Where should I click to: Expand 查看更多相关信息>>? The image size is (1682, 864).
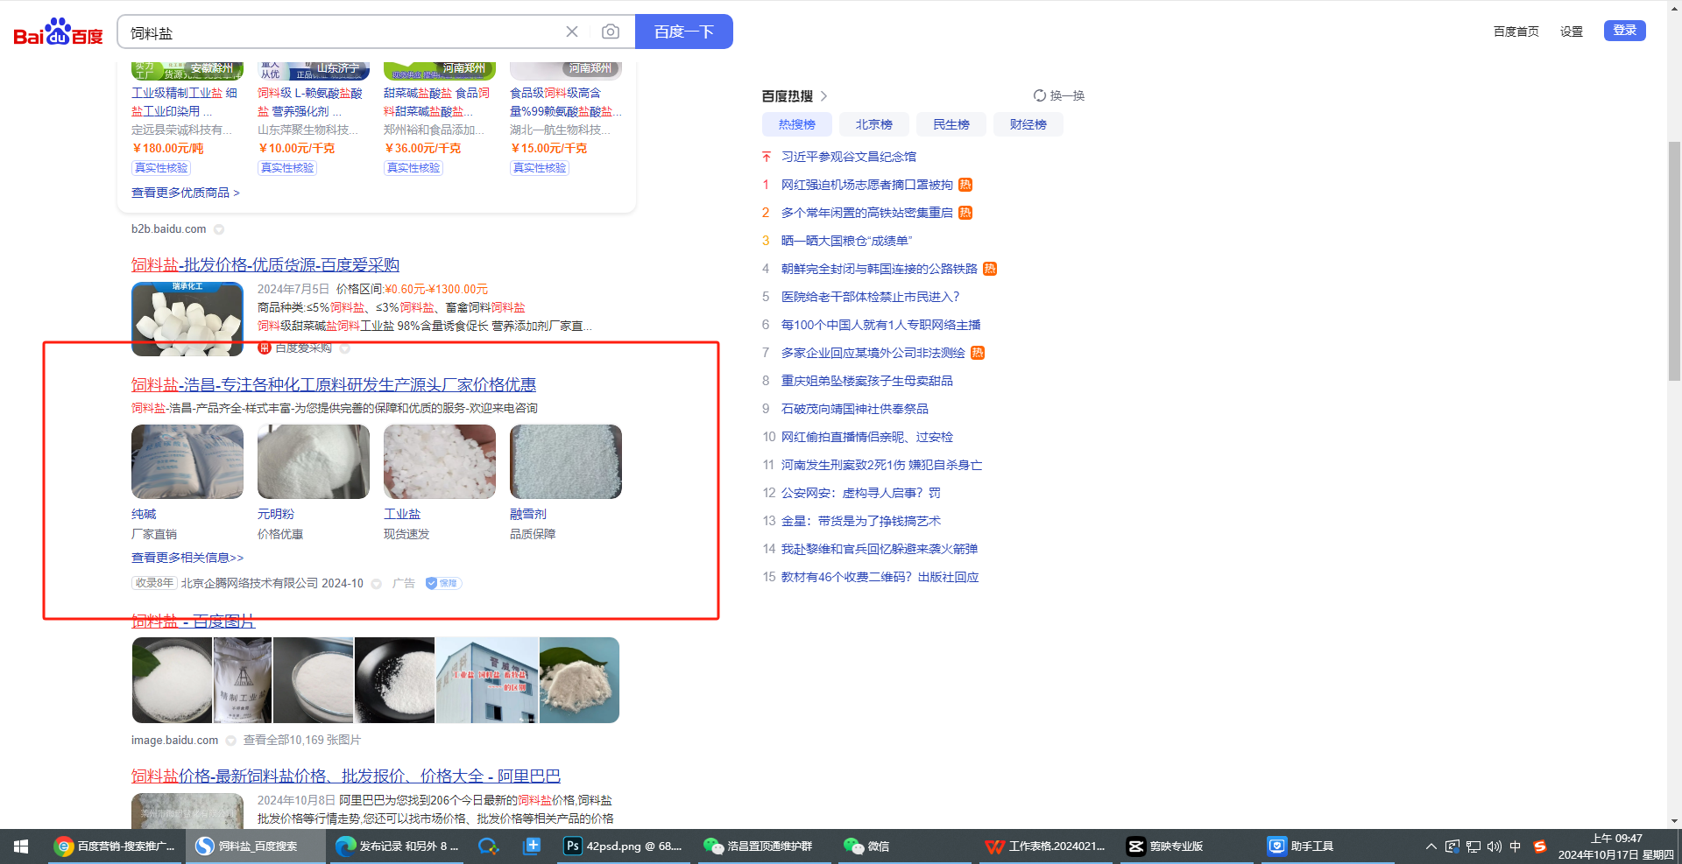tap(187, 558)
